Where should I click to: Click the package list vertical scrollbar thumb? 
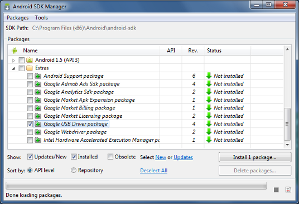click(287, 124)
